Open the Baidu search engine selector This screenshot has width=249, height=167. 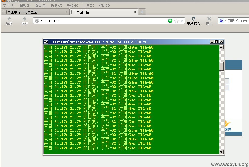222,21
